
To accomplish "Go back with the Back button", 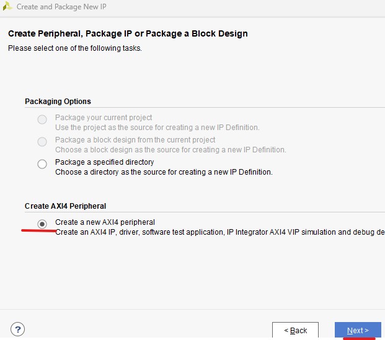I will point(295,330).
